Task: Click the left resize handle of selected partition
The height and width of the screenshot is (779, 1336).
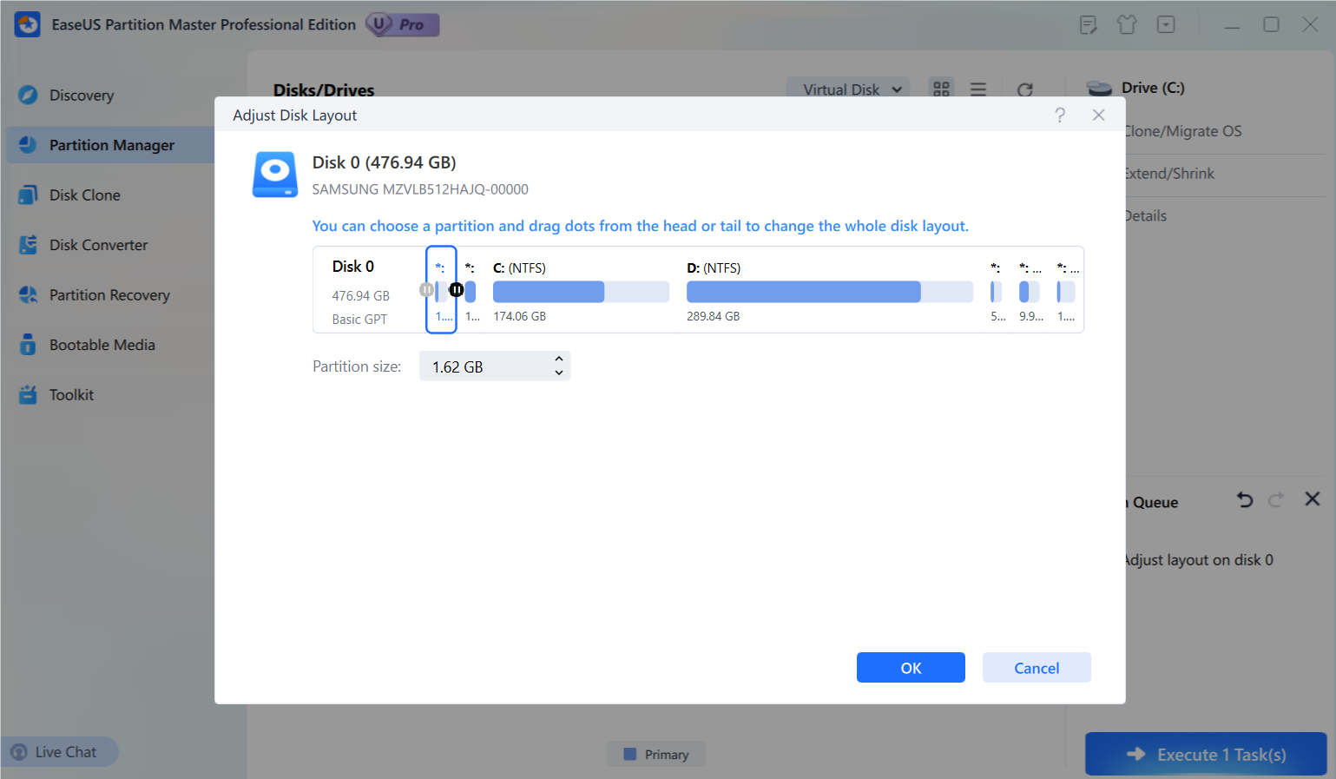Action: (x=426, y=290)
